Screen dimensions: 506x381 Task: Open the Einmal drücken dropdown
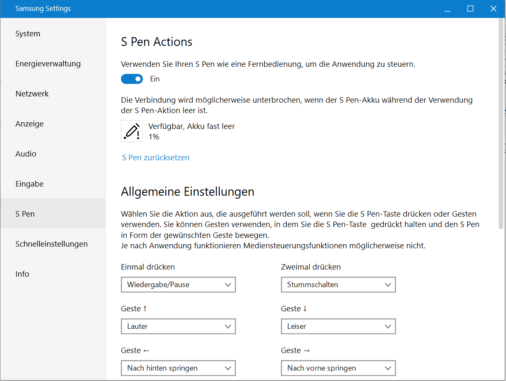[x=178, y=285]
